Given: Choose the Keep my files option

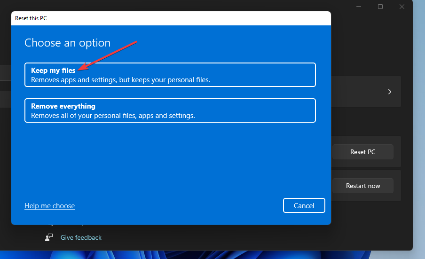Looking at the screenshot, I should (x=170, y=75).
